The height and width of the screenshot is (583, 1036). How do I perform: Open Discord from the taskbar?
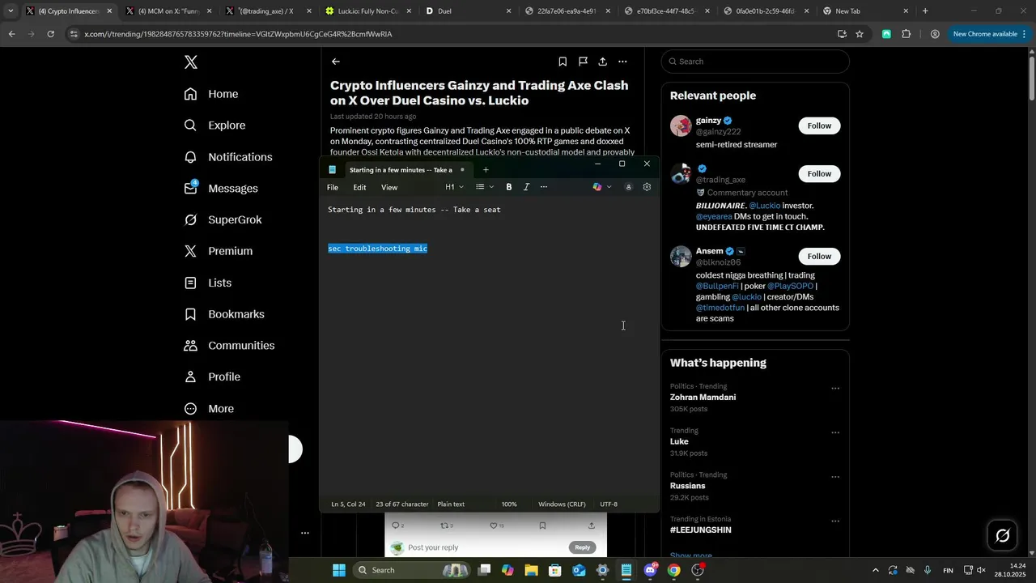(650, 570)
